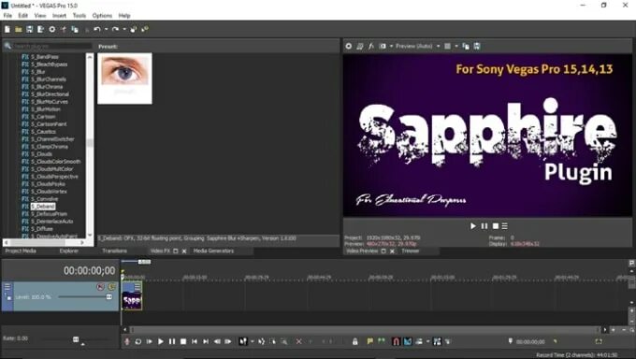This screenshot has height=359, width=636.
Task: Select S_Cartoon effect
Action: (43, 117)
